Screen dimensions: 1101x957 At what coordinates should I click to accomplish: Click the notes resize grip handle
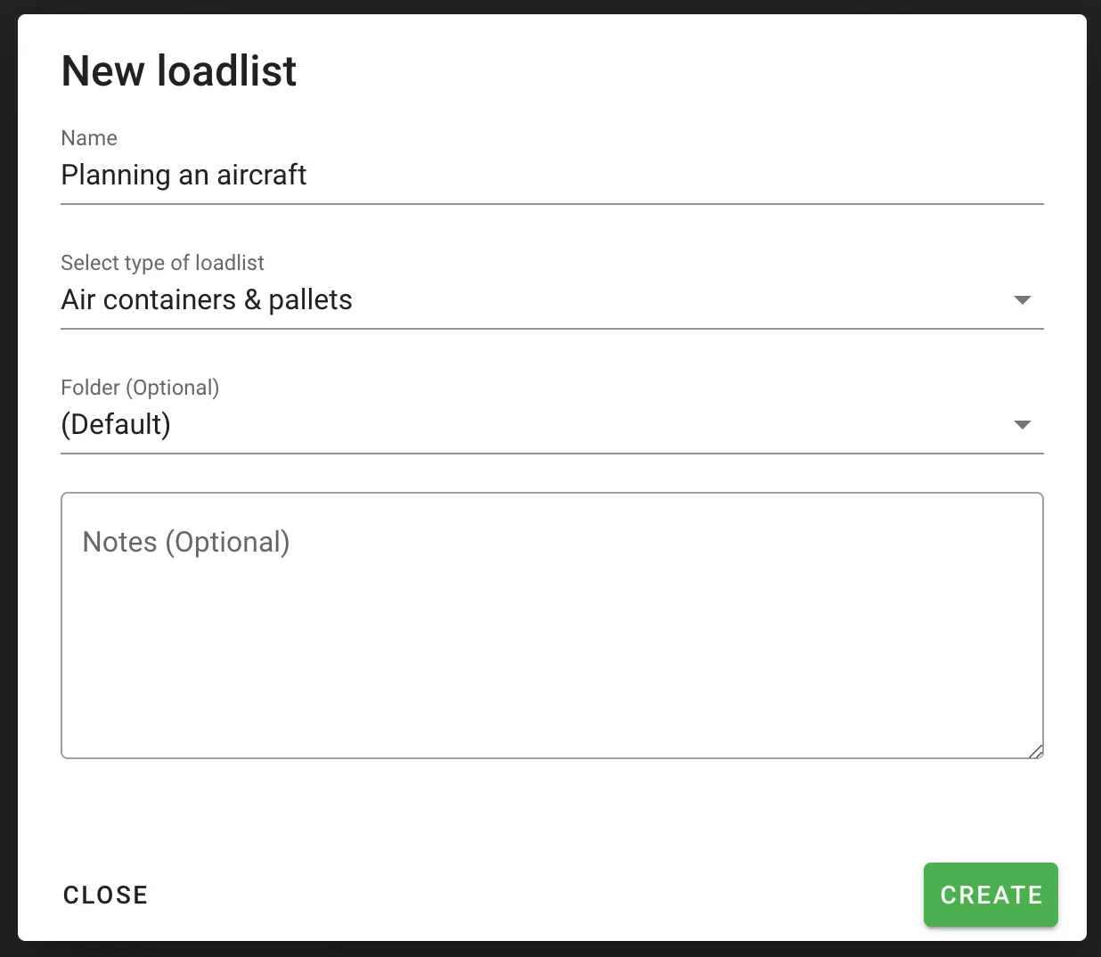[1036, 752]
